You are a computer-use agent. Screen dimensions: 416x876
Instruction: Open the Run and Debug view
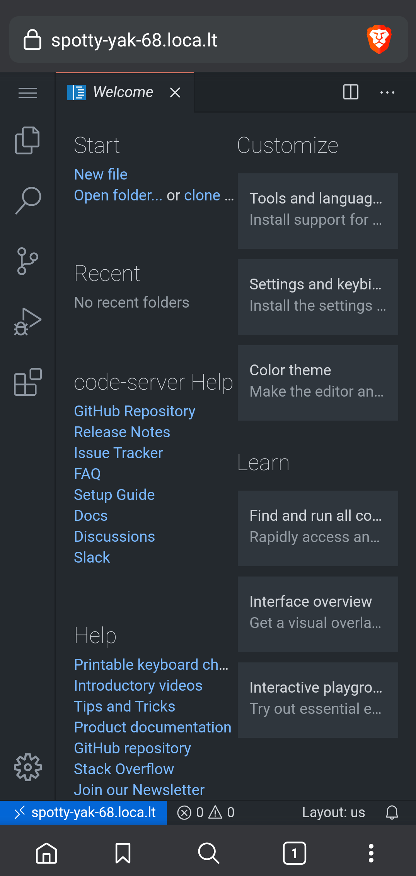[27, 322]
